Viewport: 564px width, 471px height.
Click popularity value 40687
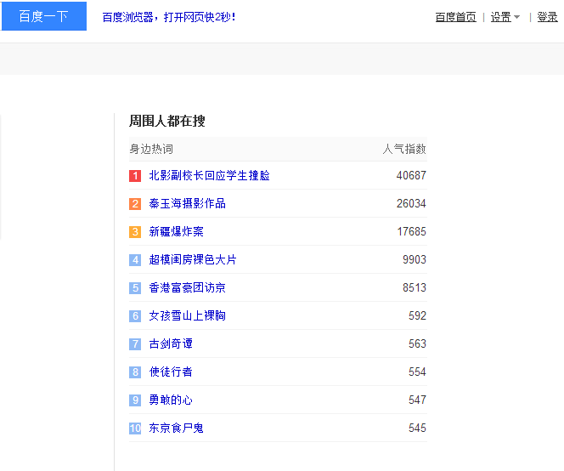point(411,175)
